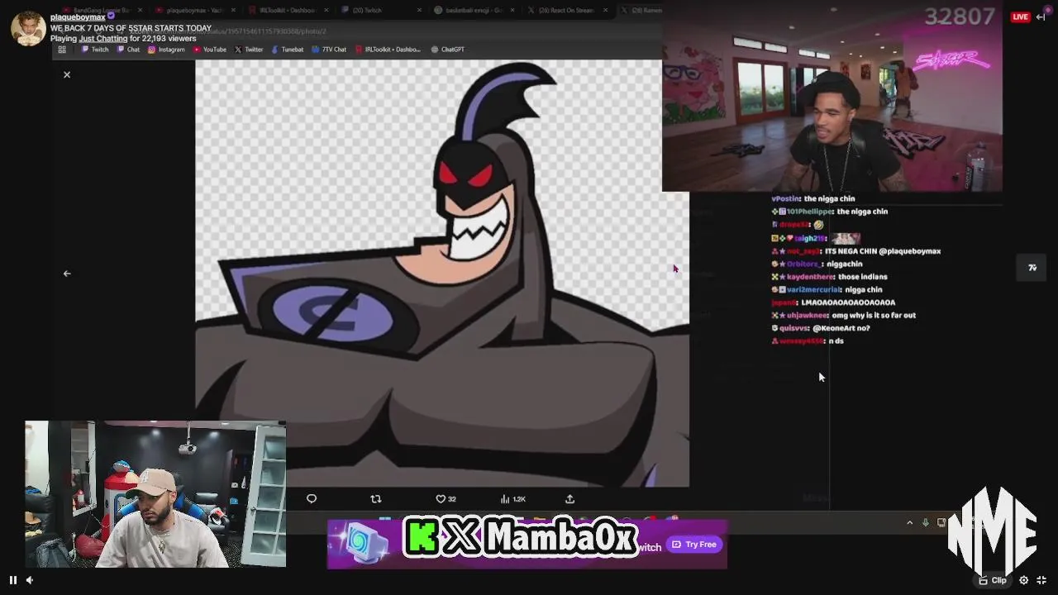The image size is (1058, 595).
Task: Open the IRLToolkit - Dashbo... bookmark
Action: [x=388, y=50]
